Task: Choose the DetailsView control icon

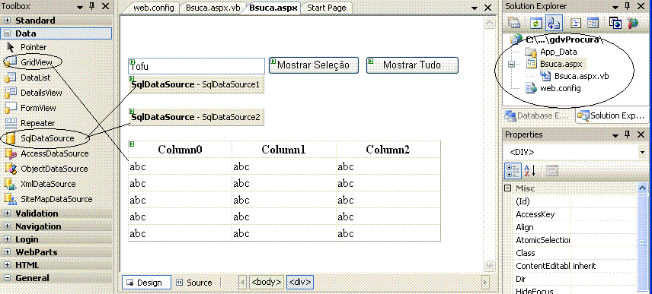Action: (10, 93)
